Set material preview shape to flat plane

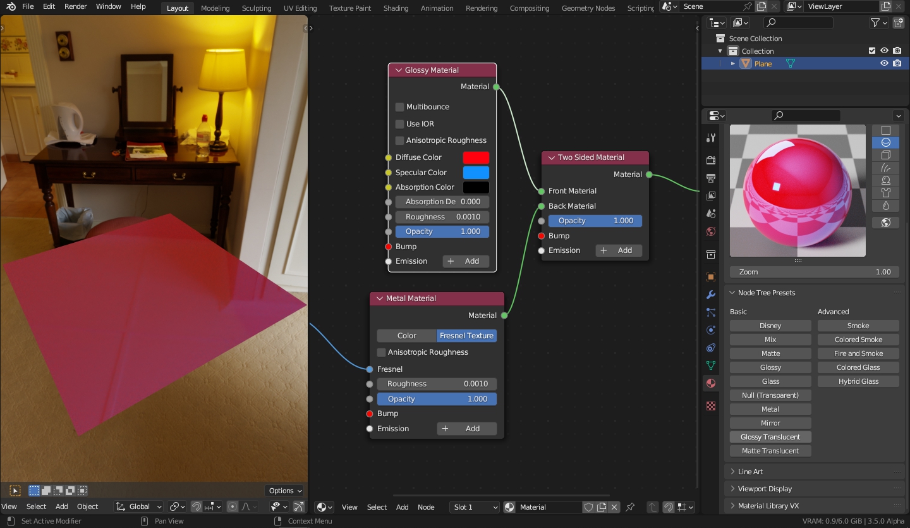click(885, 130)
